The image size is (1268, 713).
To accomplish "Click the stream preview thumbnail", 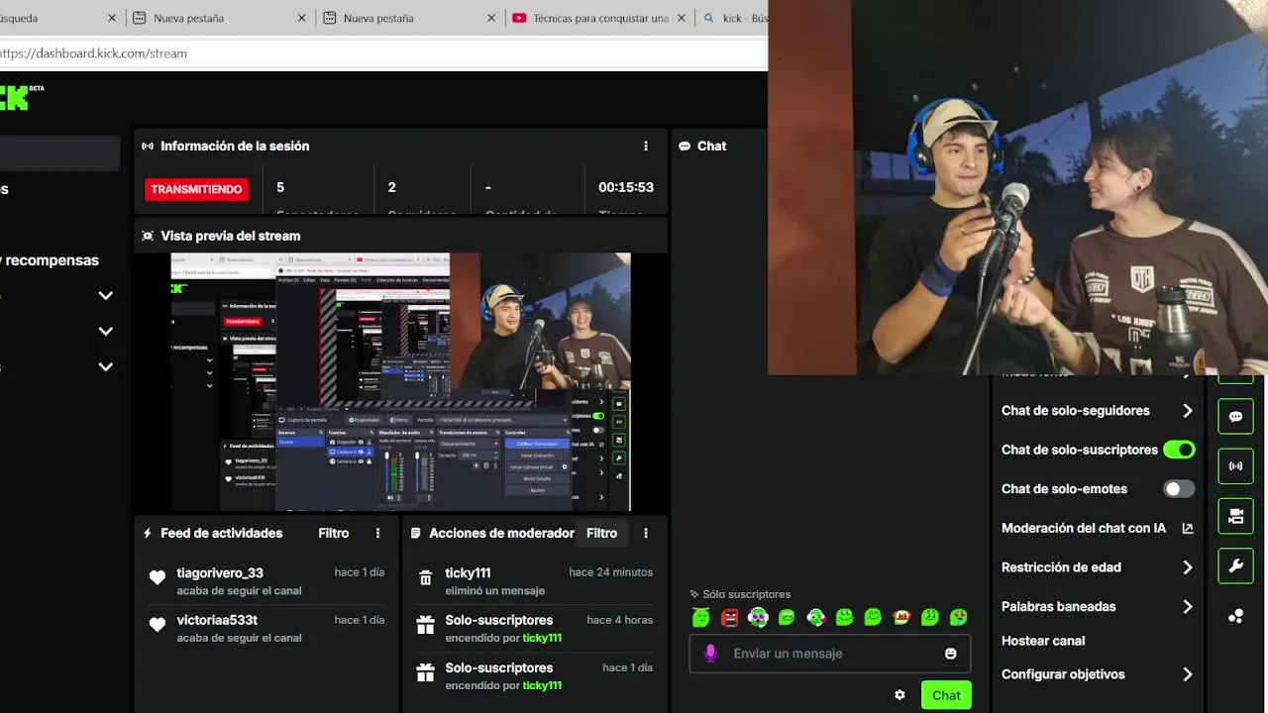I will pos(400,382).
